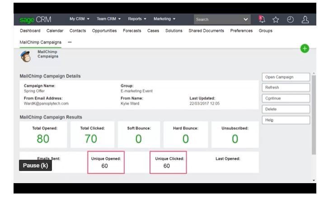Click the Total Opened value 80
This screenshot has height=198, width=324.
(43, 139)
